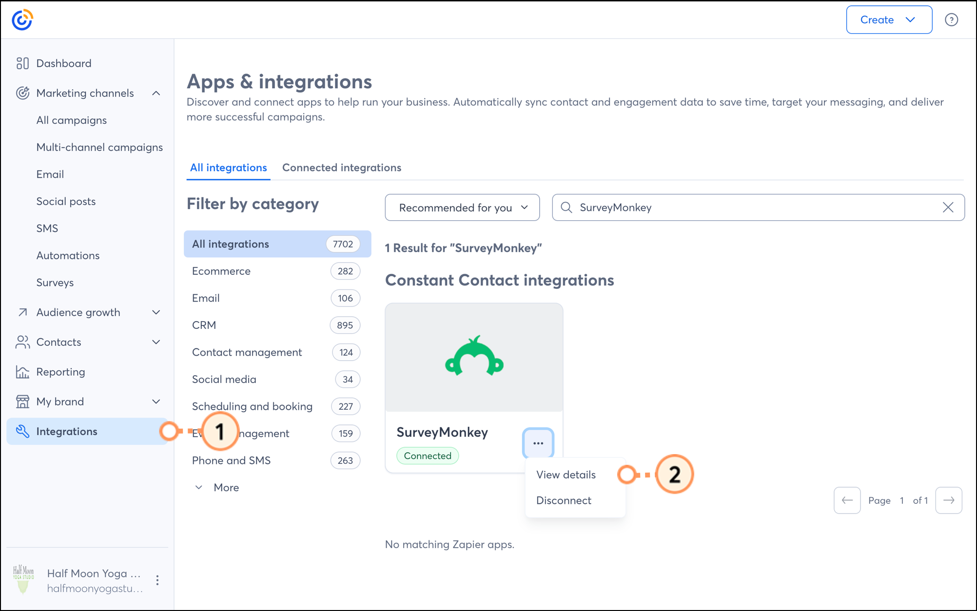Viewport: 977px width, 611px height.
Task: Open the SurveyMonkey three-dot menu
Action: tap(538, 443)
